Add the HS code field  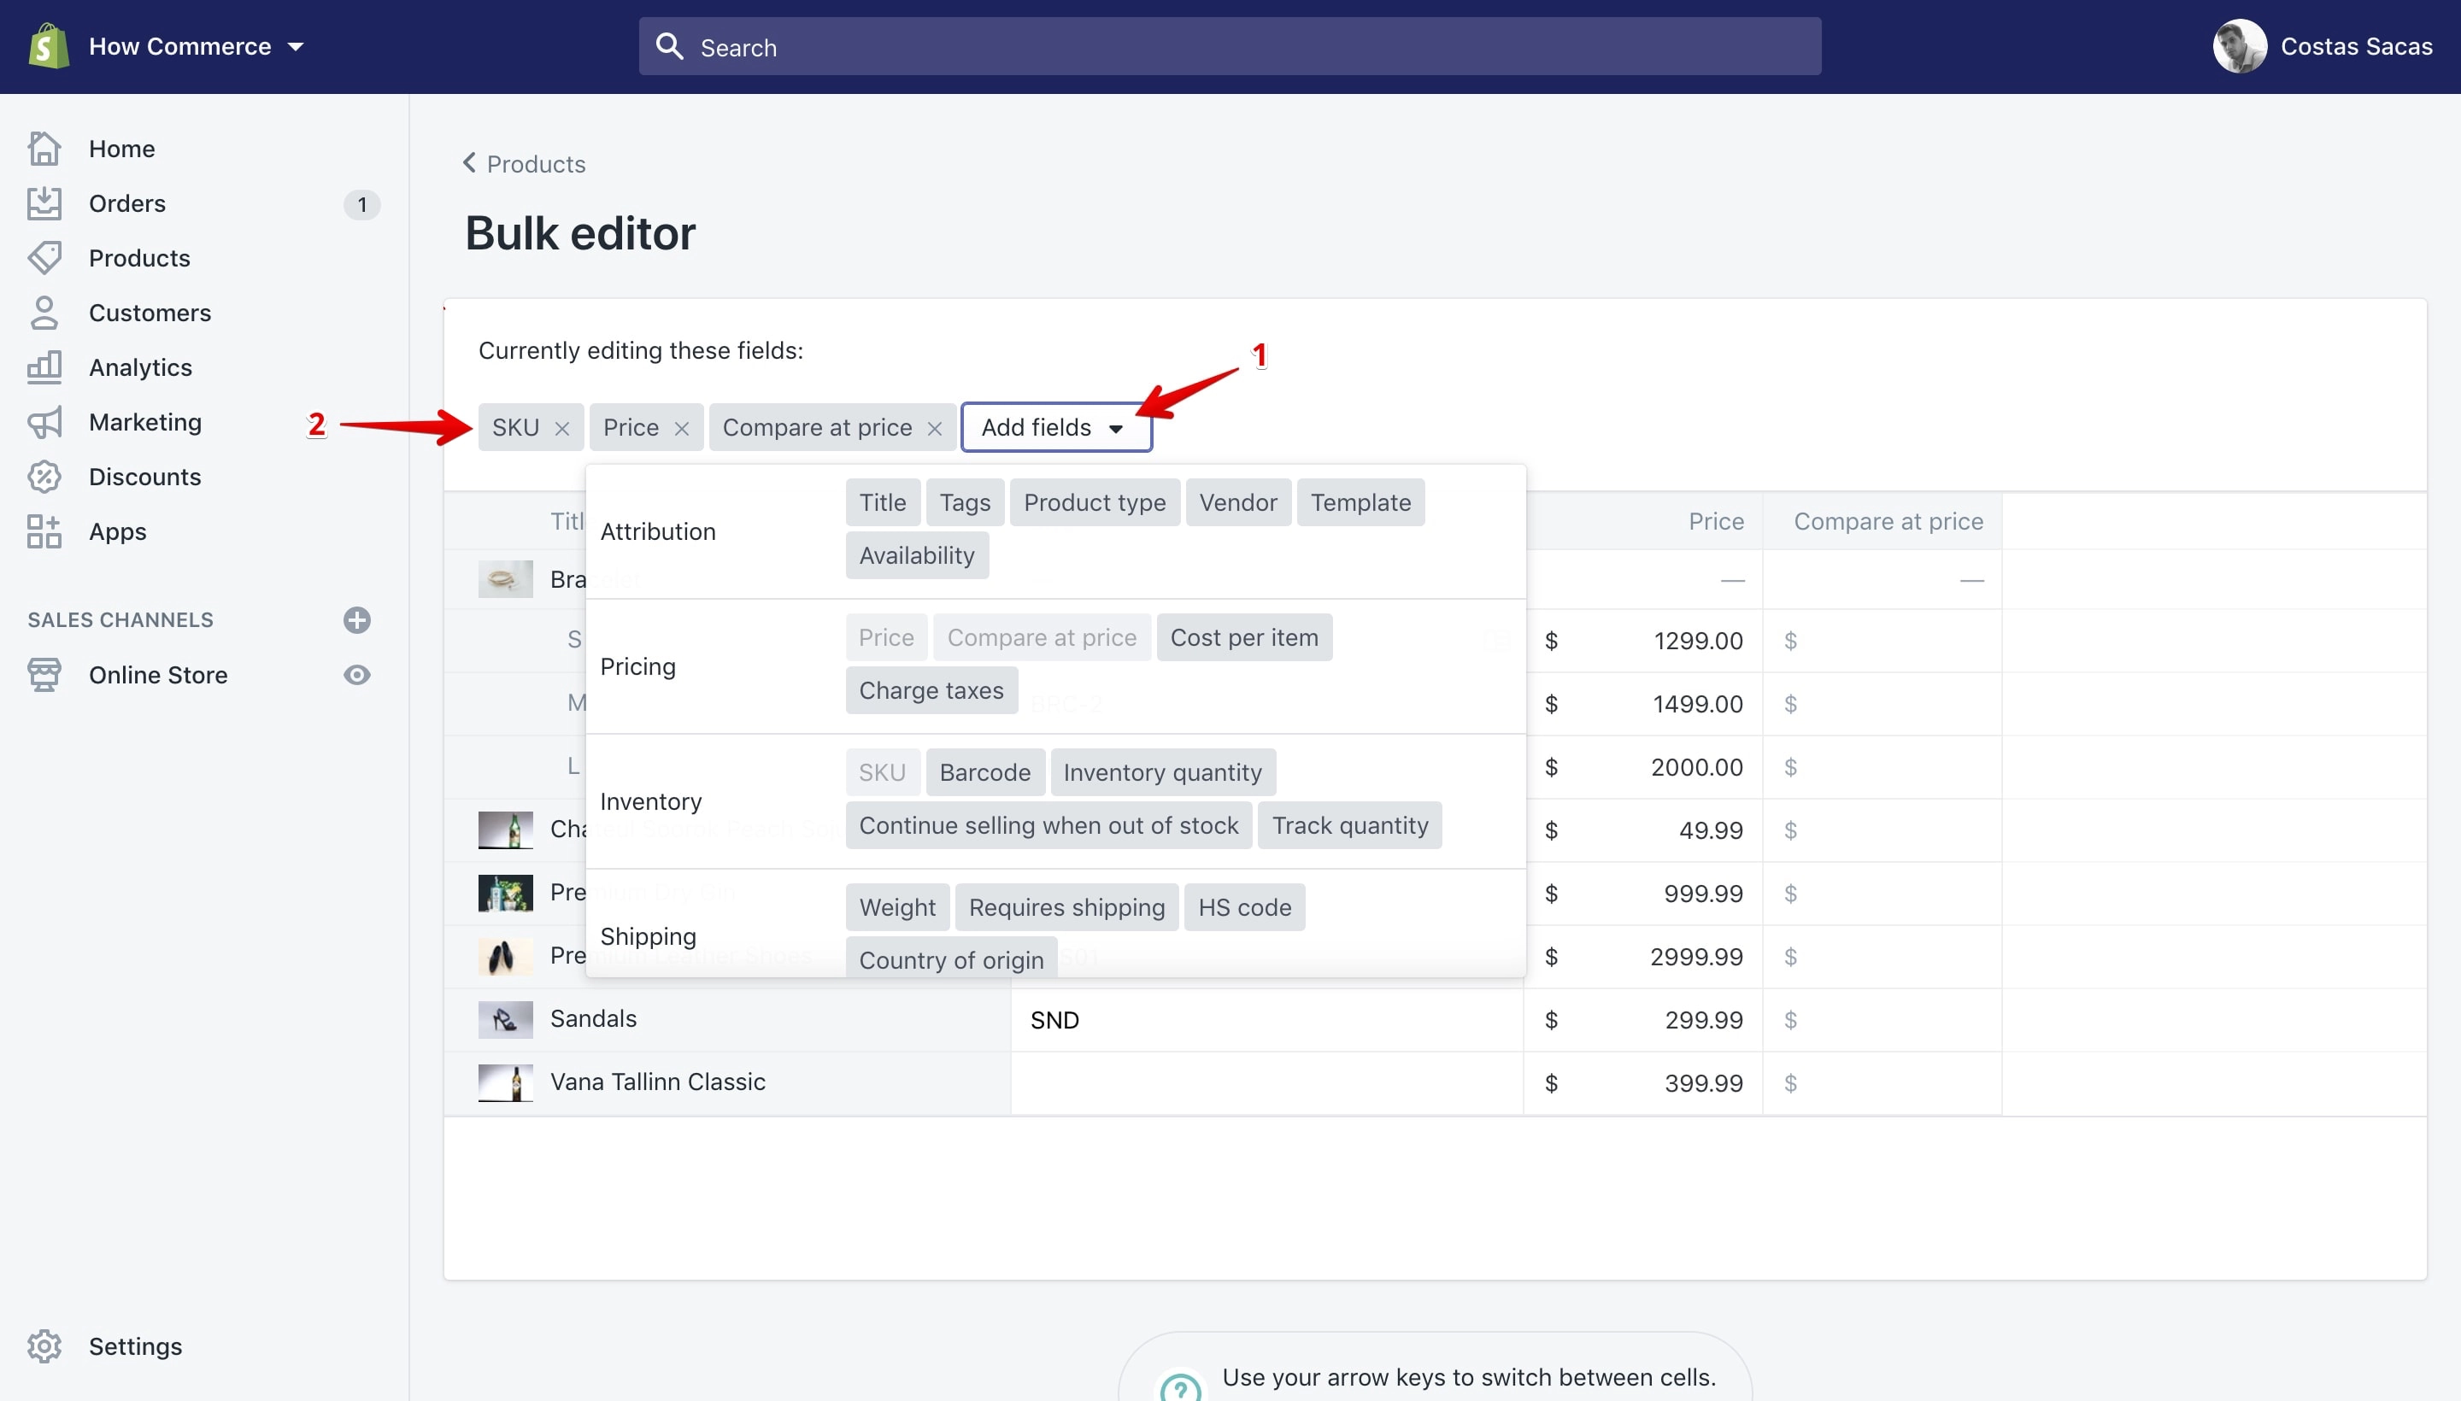click(1244, 906)
